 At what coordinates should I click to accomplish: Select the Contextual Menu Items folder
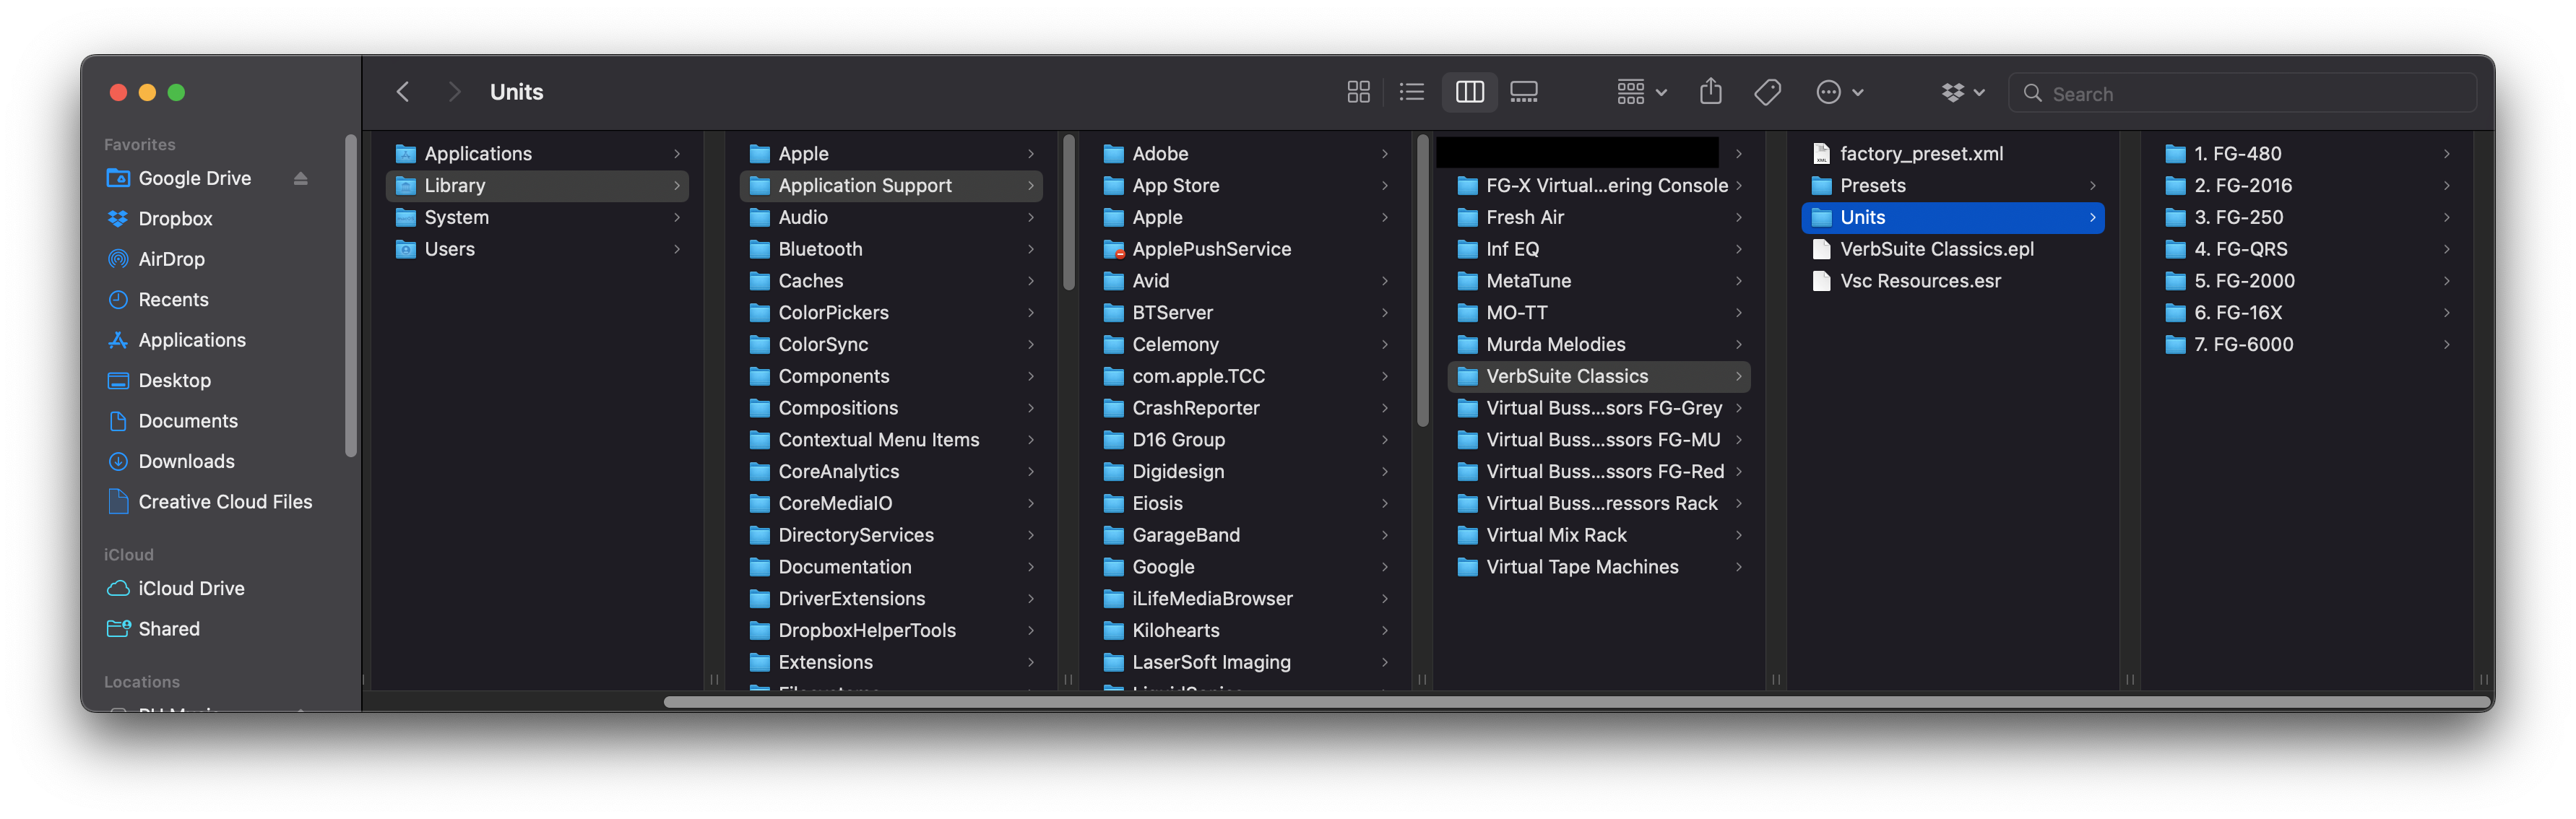pyautogui.click(x=891, y=440)
